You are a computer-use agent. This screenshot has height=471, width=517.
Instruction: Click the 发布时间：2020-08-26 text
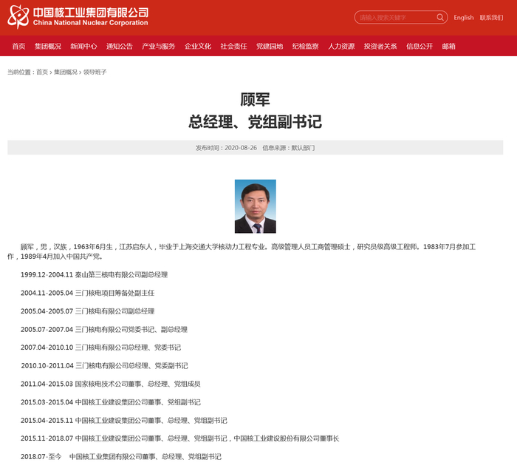[226, 148]
